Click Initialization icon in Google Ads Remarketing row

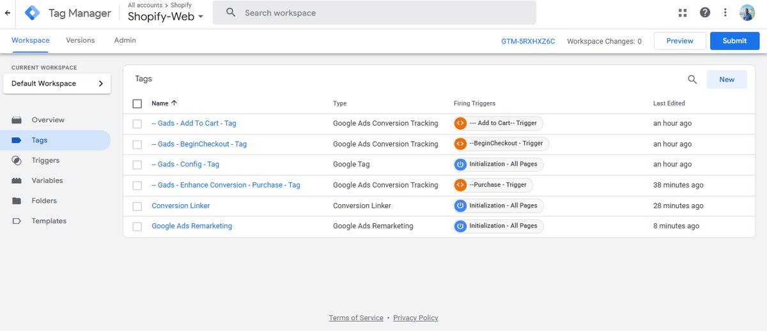point(460,226)
